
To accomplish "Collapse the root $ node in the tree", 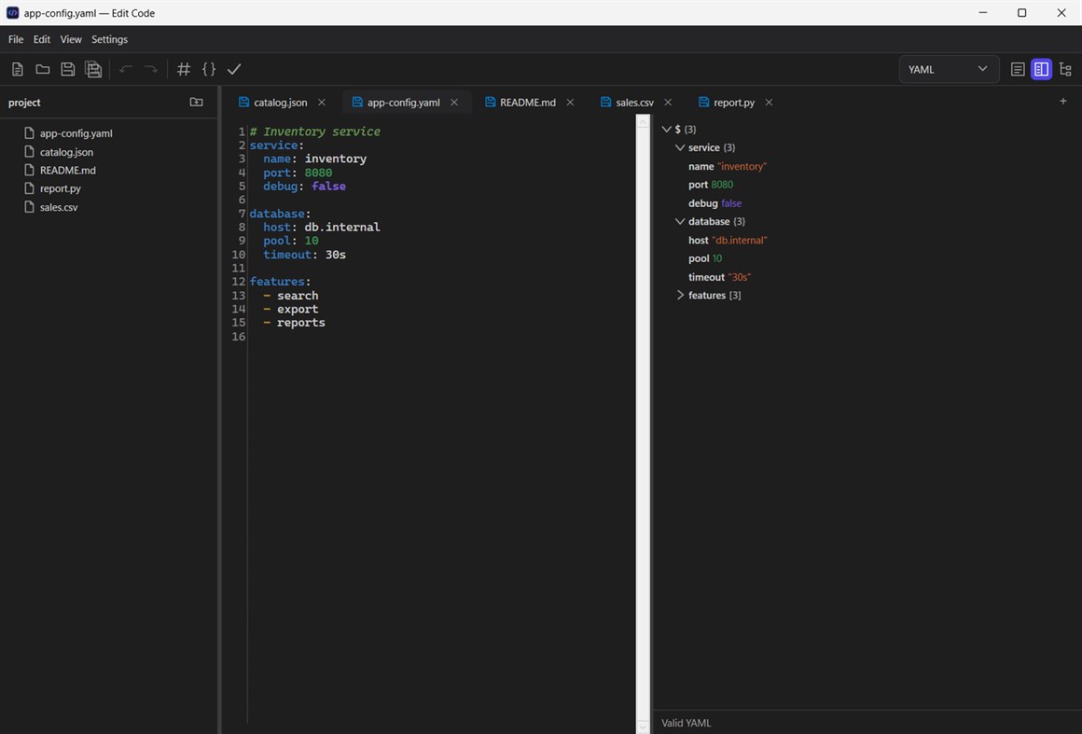I will pos(667,129).
